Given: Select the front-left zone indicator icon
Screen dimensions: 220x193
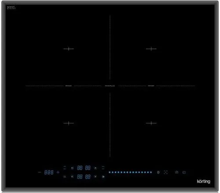Looking at the screenshot, I should coord(72,177).
